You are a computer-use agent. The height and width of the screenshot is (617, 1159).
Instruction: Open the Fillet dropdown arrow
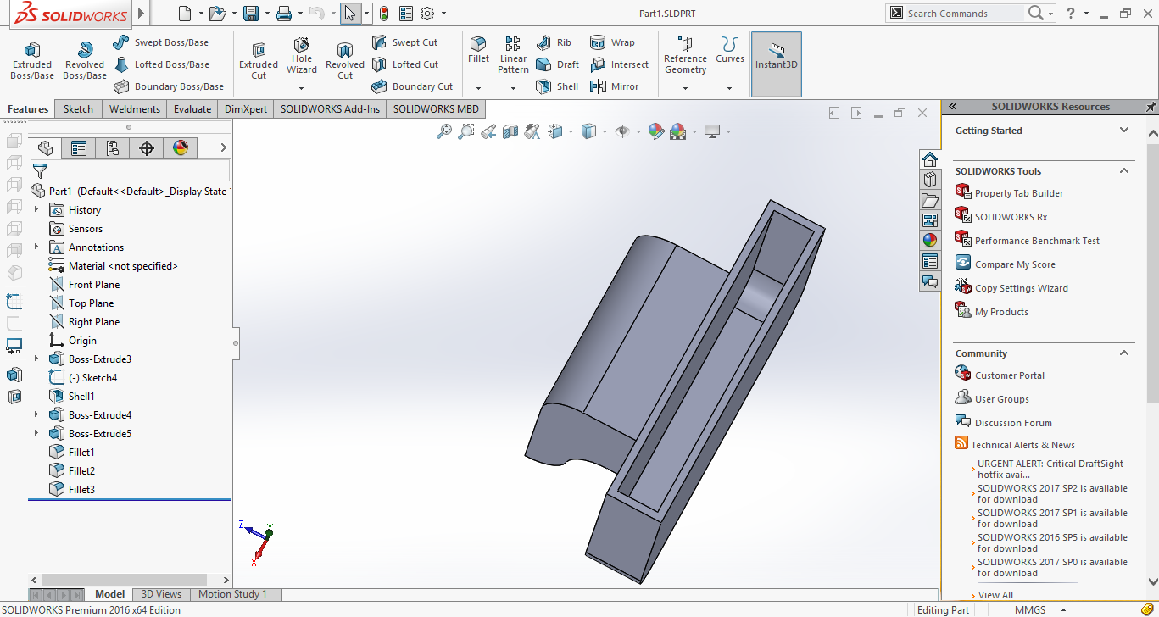tap(478, 88)
